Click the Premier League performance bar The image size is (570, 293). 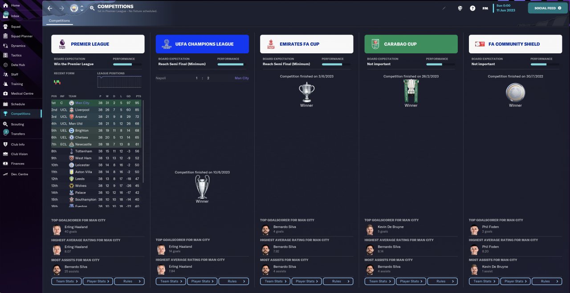point(127,64)
